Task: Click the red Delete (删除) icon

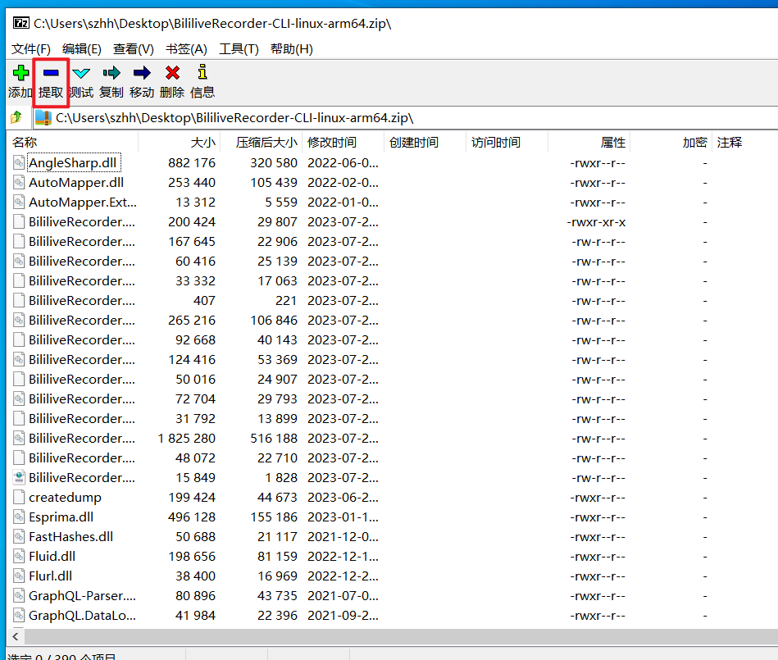Action: (172, 73)
